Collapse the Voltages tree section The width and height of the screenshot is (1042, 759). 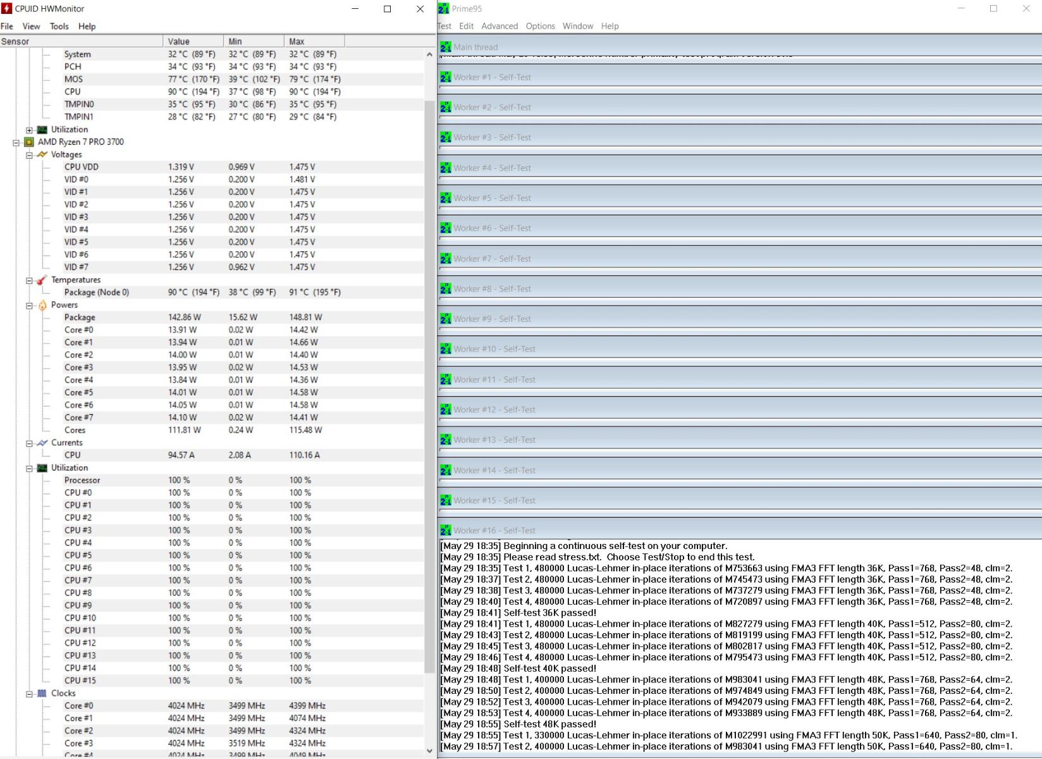(29, 155)
